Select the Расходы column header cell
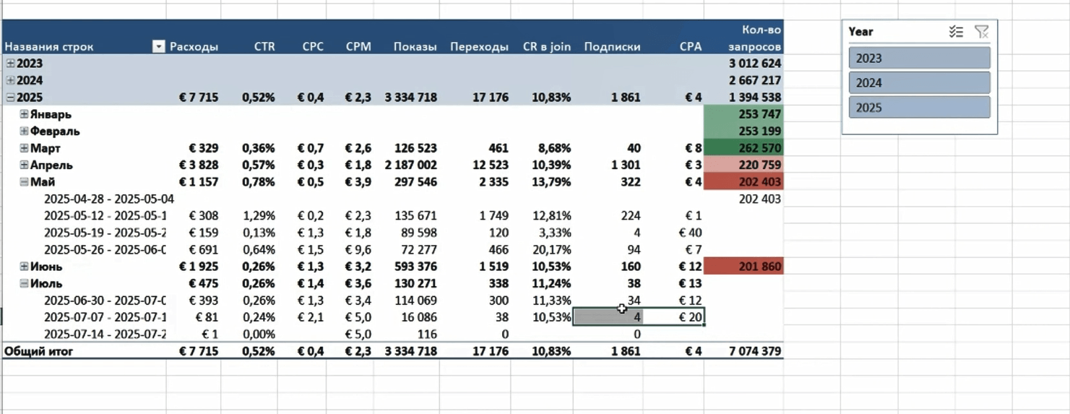1070x414 pixels. pyautogui.click(x=194, y=47)
